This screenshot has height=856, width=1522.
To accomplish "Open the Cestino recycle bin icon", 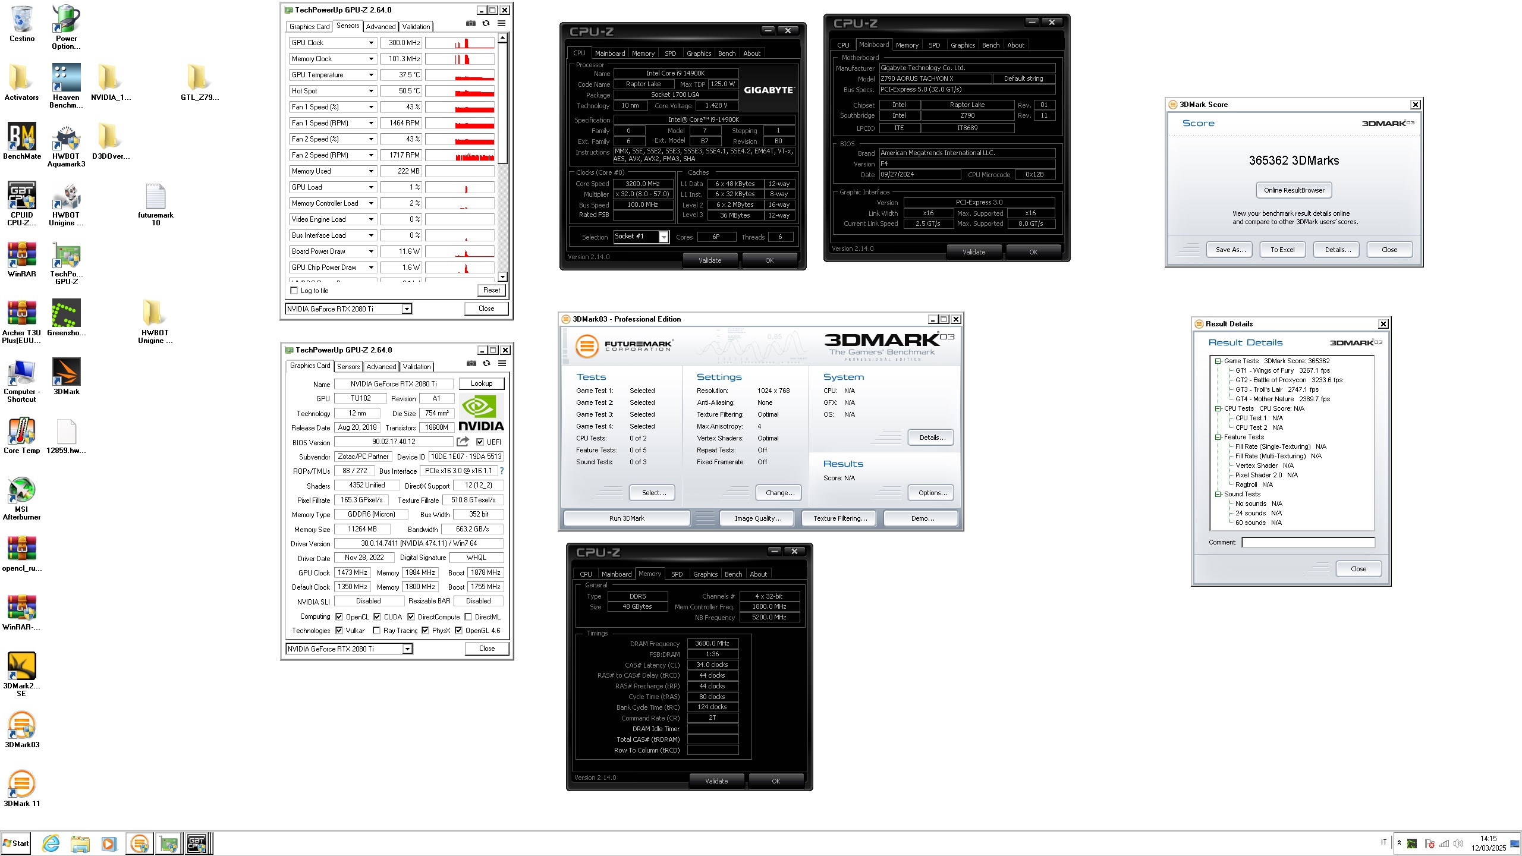I will 22,24.
